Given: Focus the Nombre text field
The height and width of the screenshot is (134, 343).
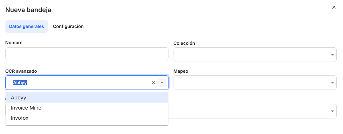Looking at the screenshot, I should click(87, 54).
